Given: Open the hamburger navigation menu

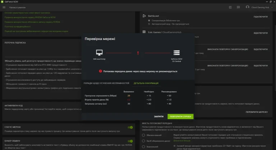Looking at the screenshot, I should 4,8.
